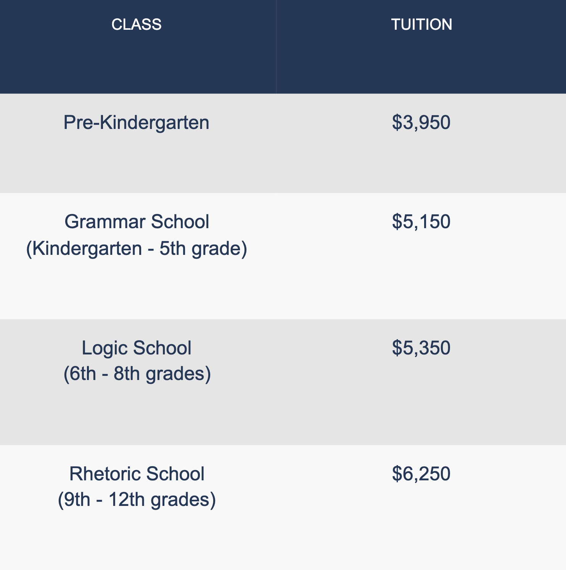The height and width of the screenshot is (570, 566).
Task: Click the $3,950 tuition amount
Action: pos(421,123)
